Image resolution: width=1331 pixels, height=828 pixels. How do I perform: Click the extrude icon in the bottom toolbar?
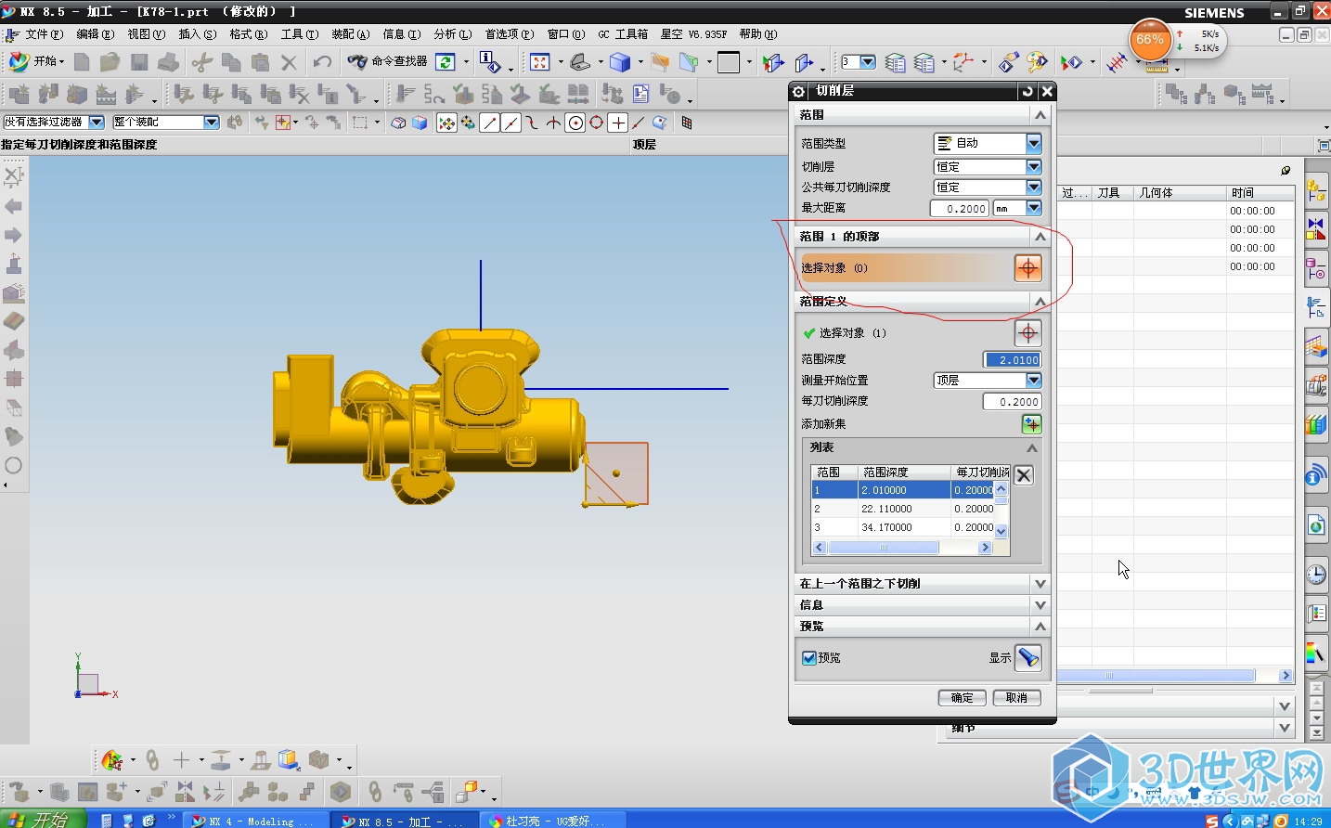pos(220,761)
